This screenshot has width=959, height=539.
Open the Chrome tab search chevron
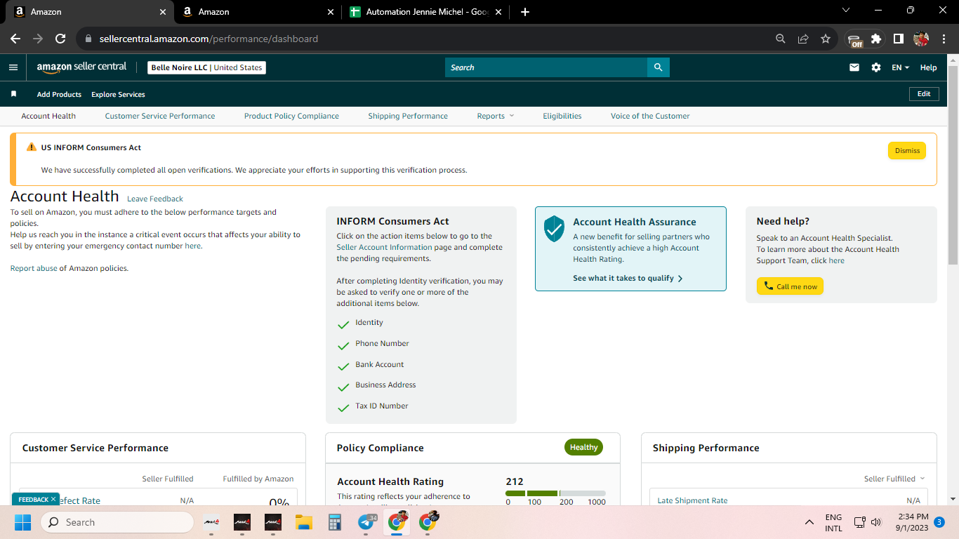coord(845,11)
